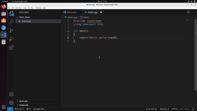Click the minimap preview
197x111 pixels.
tap(188, 20)
